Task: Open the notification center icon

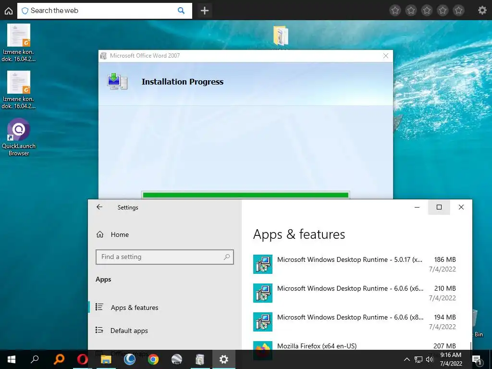Action: (477, 359)
